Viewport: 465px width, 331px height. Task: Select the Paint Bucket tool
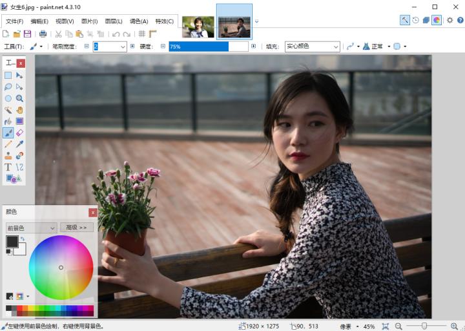8,122
